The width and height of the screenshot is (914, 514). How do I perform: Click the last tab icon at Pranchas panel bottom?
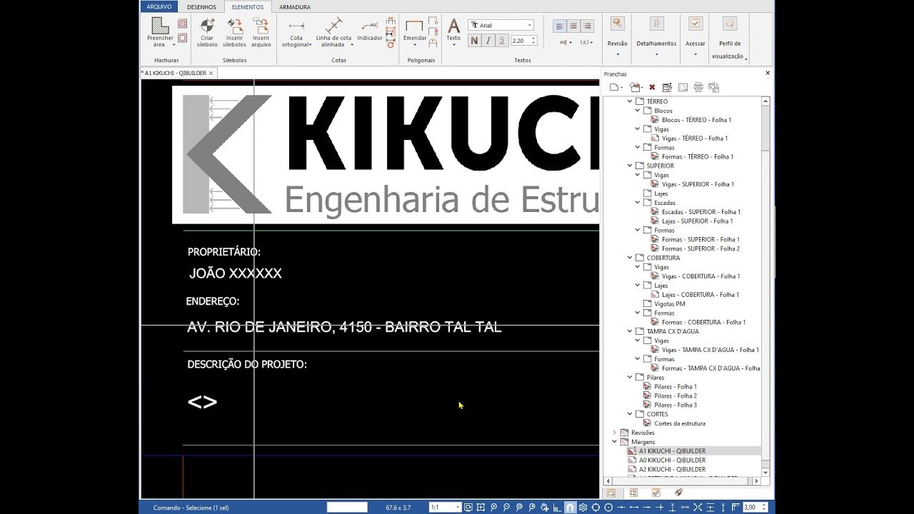678,493
